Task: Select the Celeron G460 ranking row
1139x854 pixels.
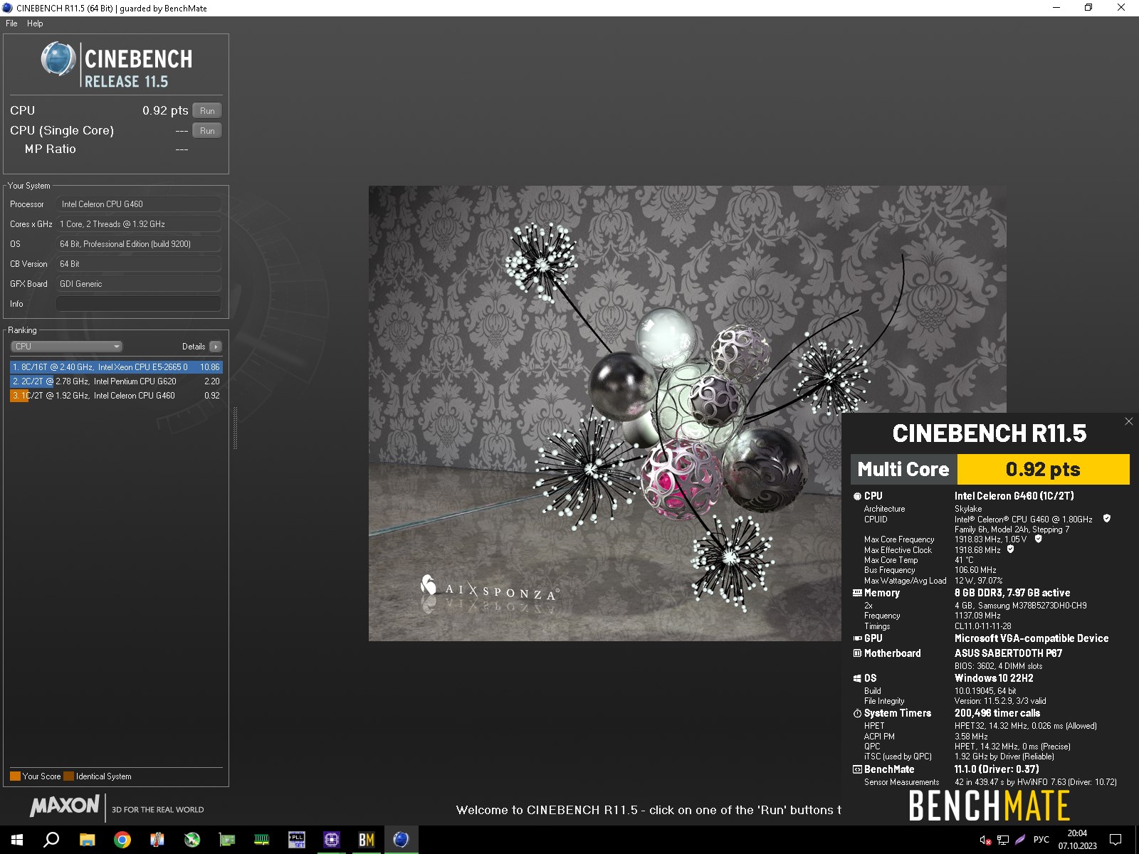Action: click(116, 396)
